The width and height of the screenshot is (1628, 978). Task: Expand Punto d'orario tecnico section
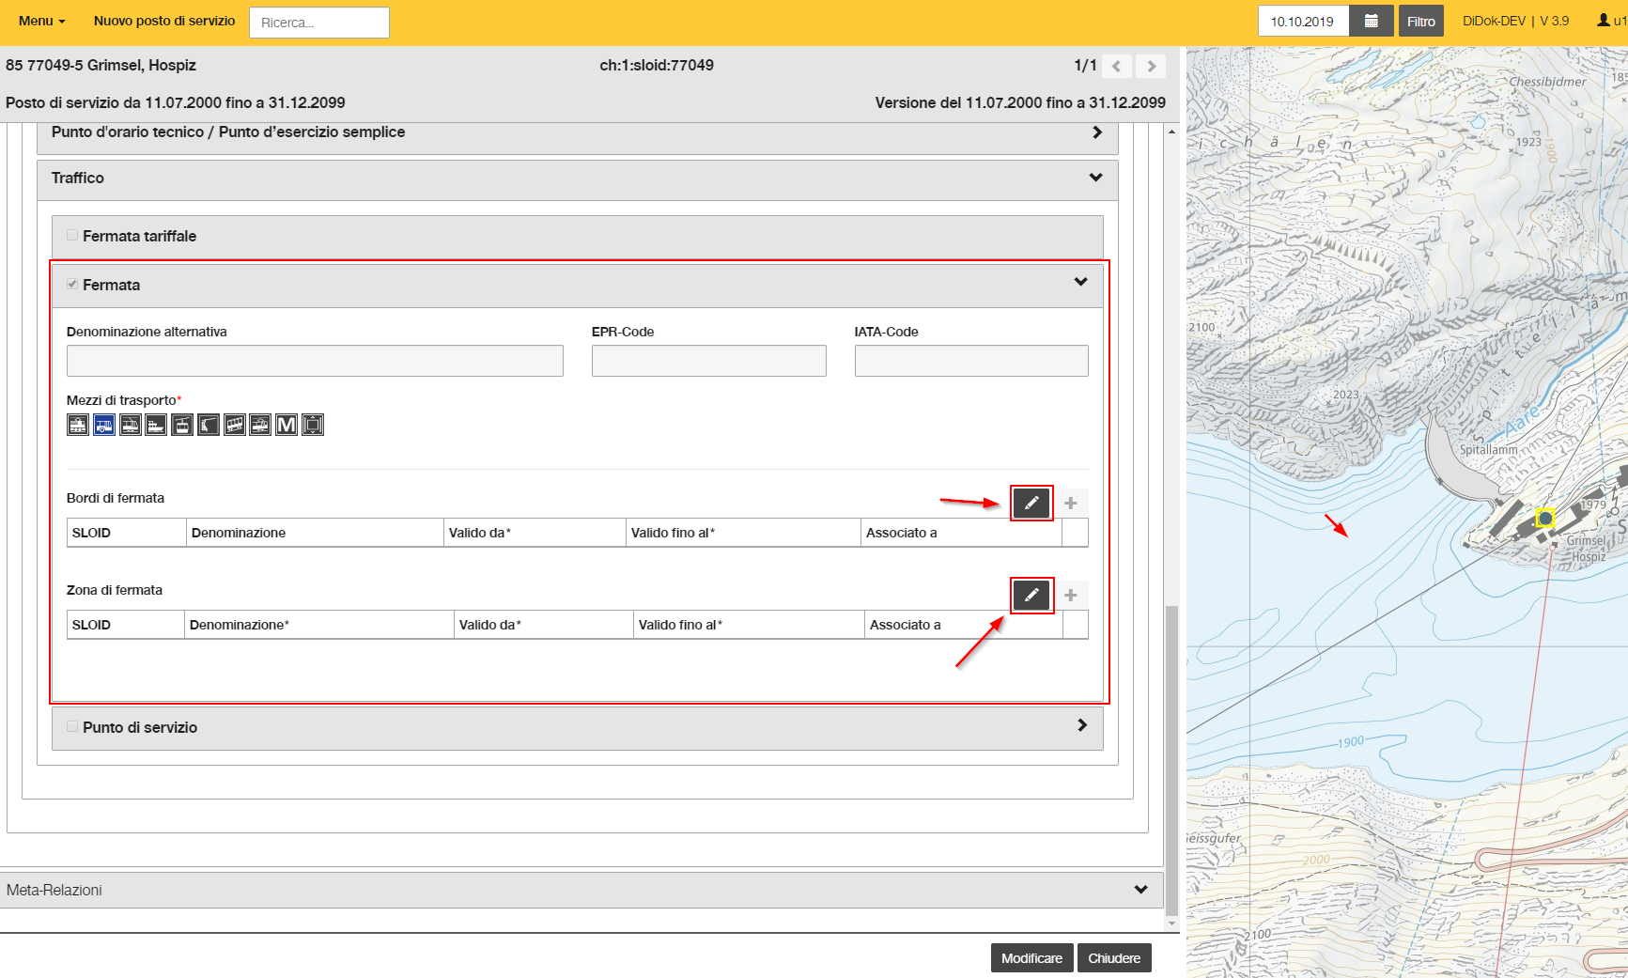1097,132
